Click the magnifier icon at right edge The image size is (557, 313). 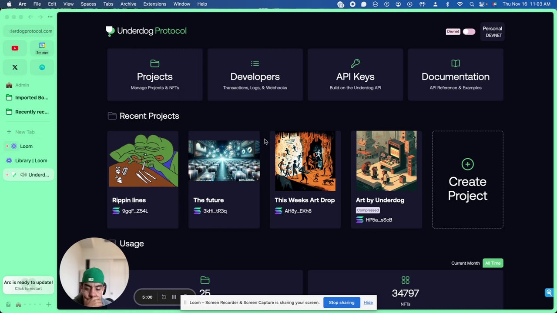(x=549, y=293)
